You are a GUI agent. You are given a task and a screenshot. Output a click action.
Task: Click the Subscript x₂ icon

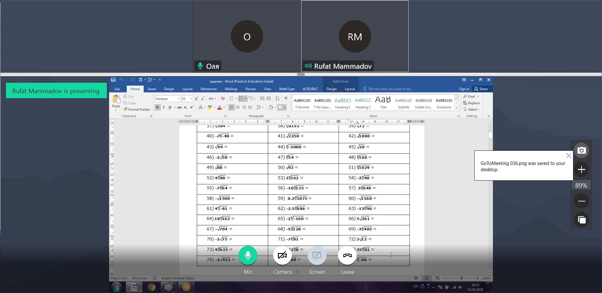185,107
